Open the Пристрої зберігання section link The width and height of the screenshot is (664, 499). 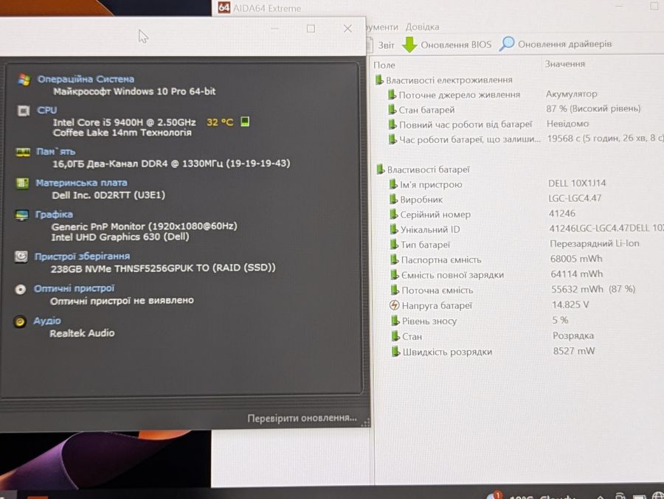click(x=82, y=256)
